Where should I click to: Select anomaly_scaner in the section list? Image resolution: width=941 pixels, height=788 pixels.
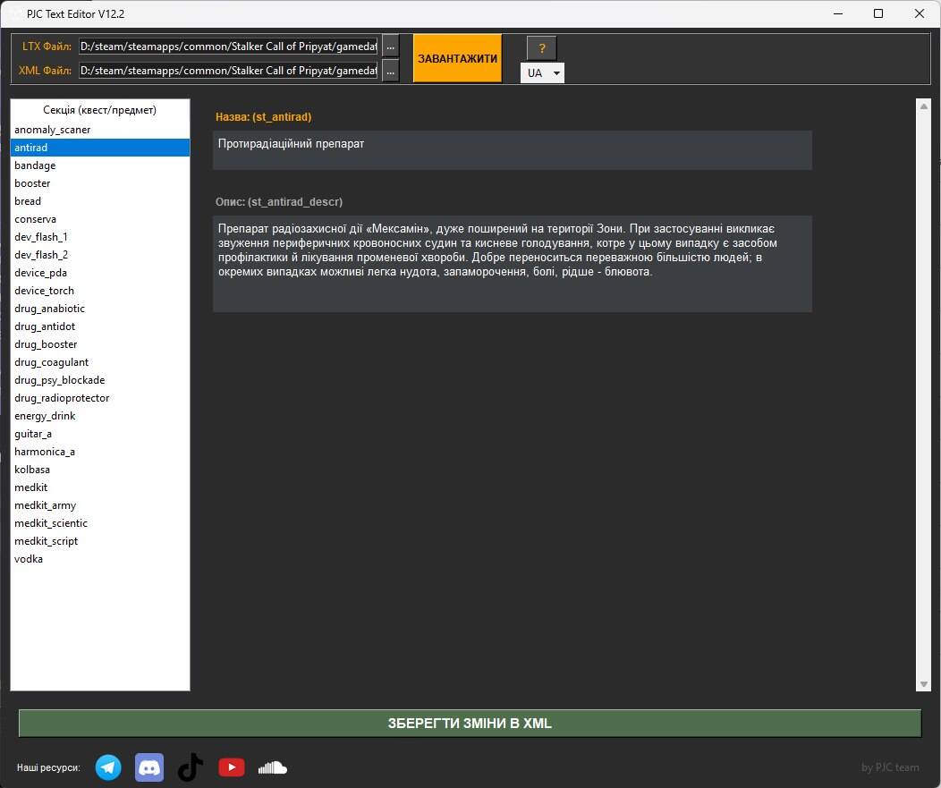click(53, 130)
